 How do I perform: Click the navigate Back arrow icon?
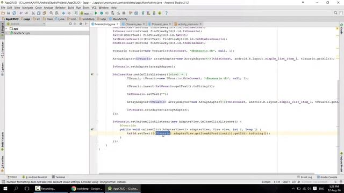[63, 13]
